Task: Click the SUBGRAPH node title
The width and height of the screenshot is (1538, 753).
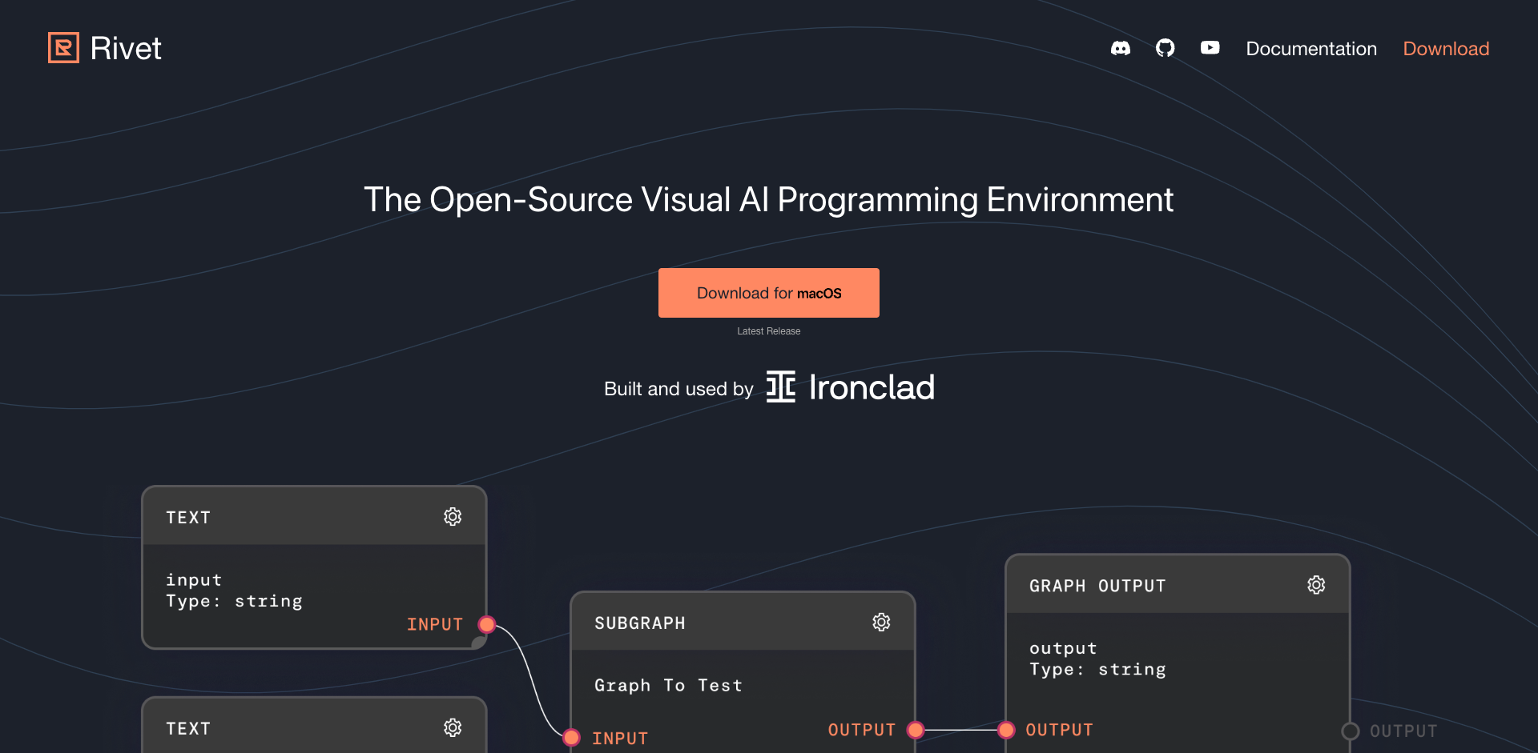Action: tap(640, 623)
